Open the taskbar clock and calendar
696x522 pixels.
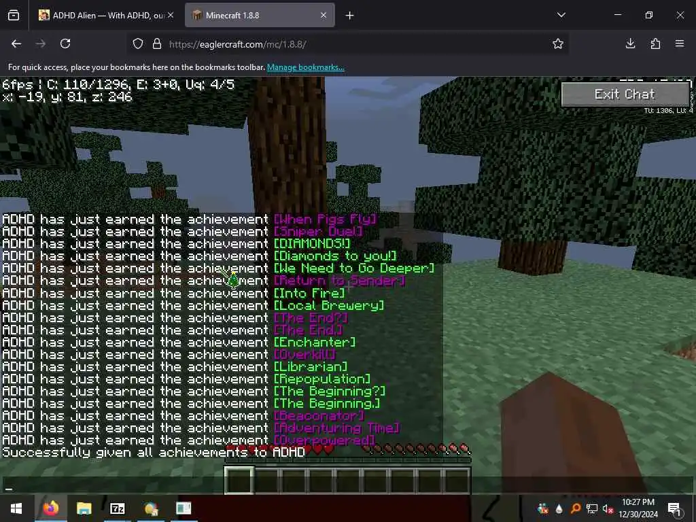(x=638, y=508)
